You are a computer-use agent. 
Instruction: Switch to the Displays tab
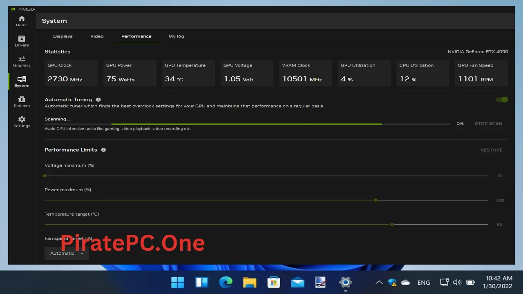pyautogui.click(x=63, y=36)
